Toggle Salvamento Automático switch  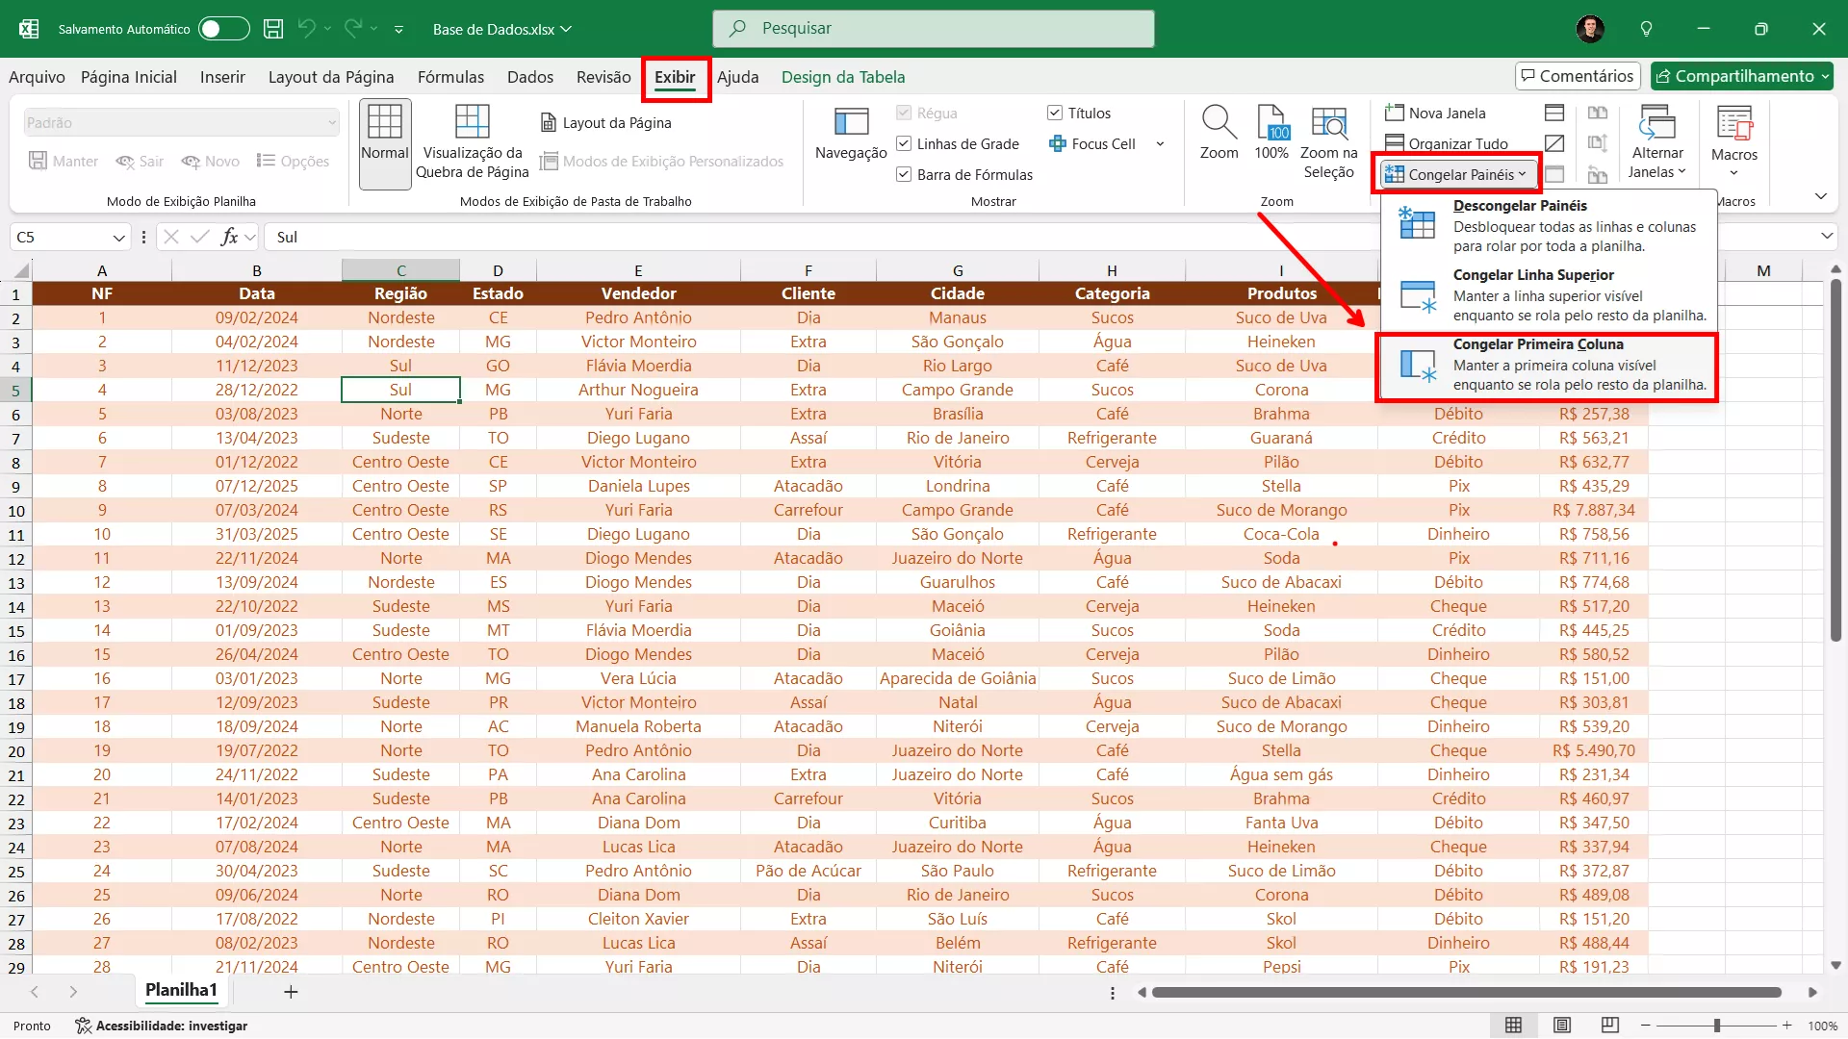[x=223, y=29]
